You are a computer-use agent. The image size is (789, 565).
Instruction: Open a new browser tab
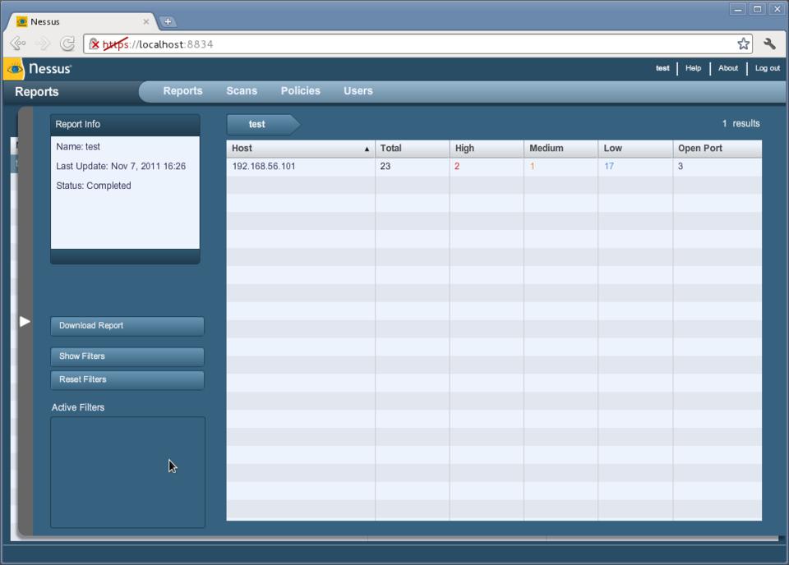point(168,22)
